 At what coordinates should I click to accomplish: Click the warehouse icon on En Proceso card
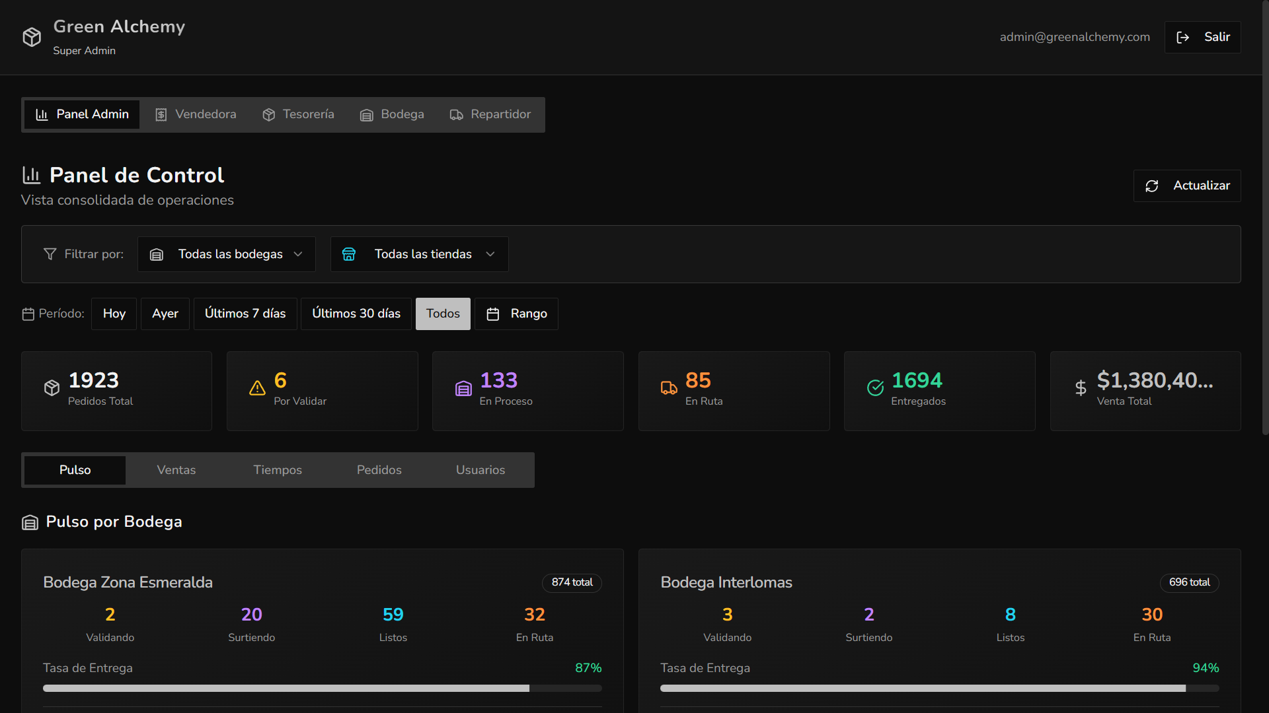click(463, 388)
